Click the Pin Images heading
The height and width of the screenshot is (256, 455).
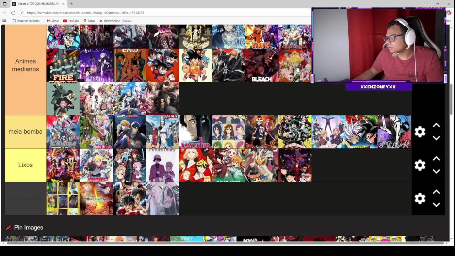click(x=28, y=228)
